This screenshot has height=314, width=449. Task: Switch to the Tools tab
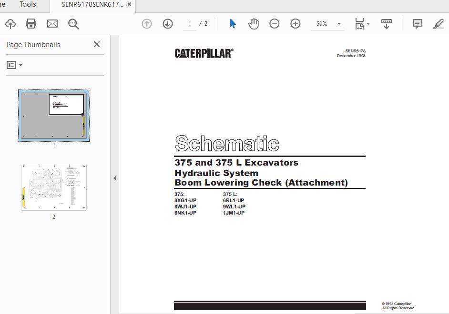pyautogui.click(x=27, y=5)
